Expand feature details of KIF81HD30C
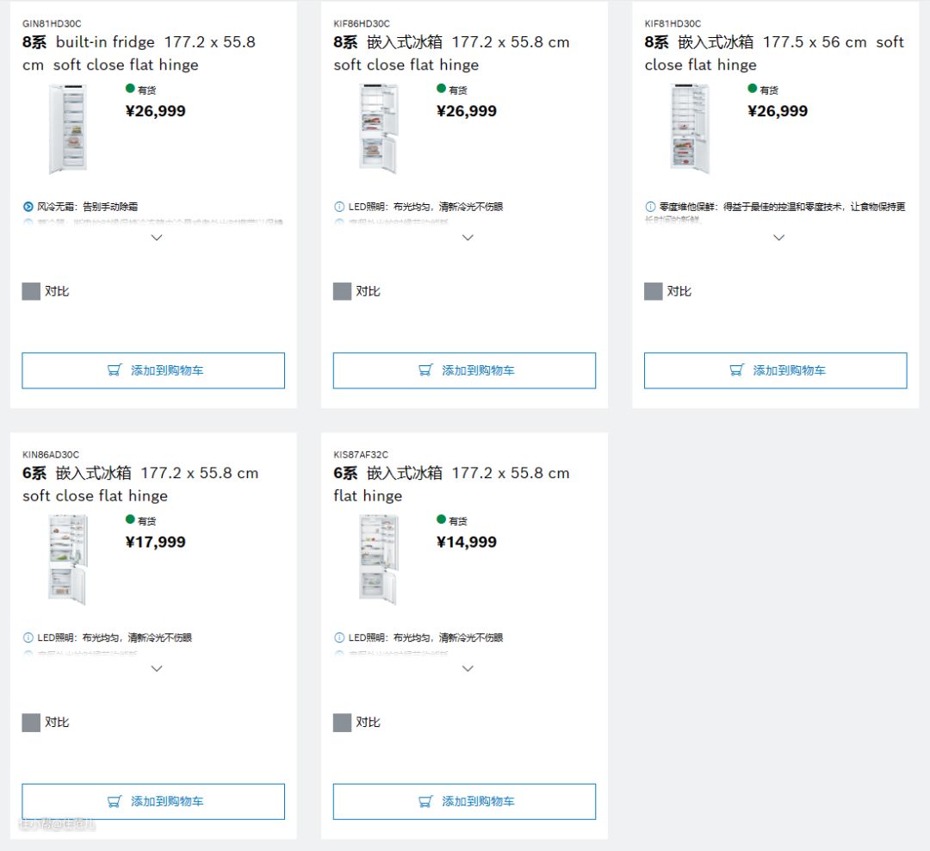Screen dimensions: 930x851 point(779,238)
